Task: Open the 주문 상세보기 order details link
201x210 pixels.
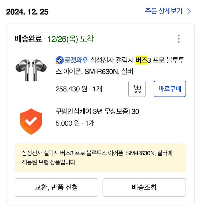Action: tap(164, 11)
